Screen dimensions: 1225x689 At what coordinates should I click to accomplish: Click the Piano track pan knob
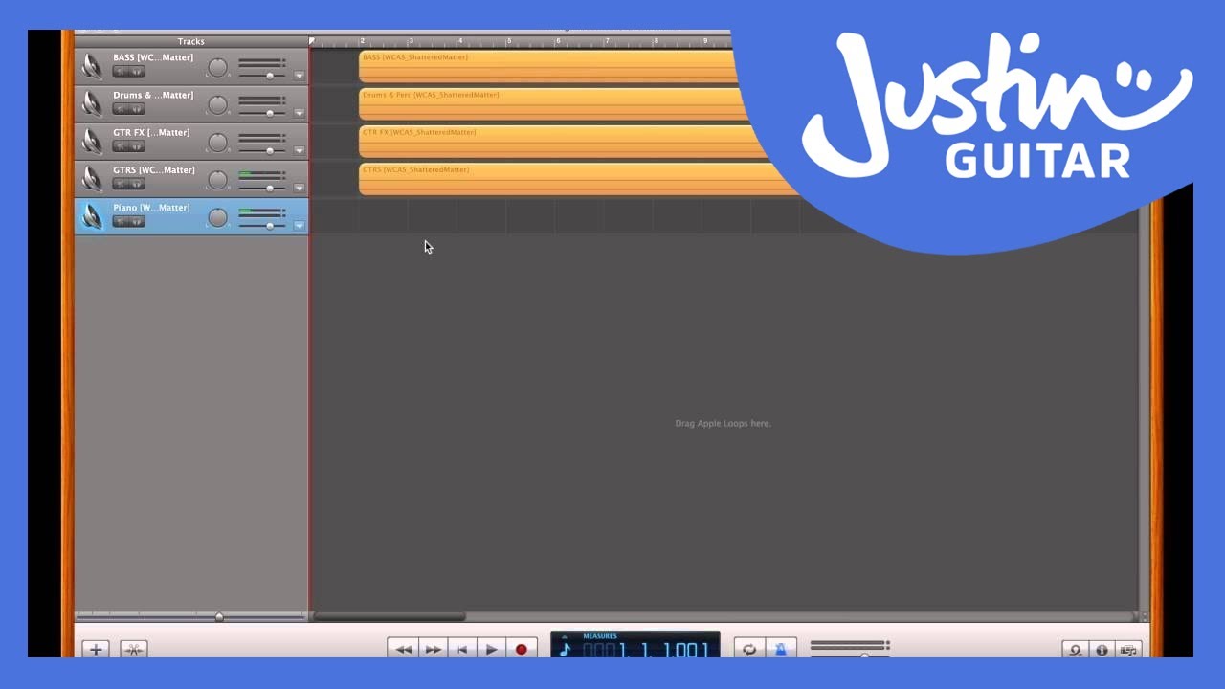point(218,217)
